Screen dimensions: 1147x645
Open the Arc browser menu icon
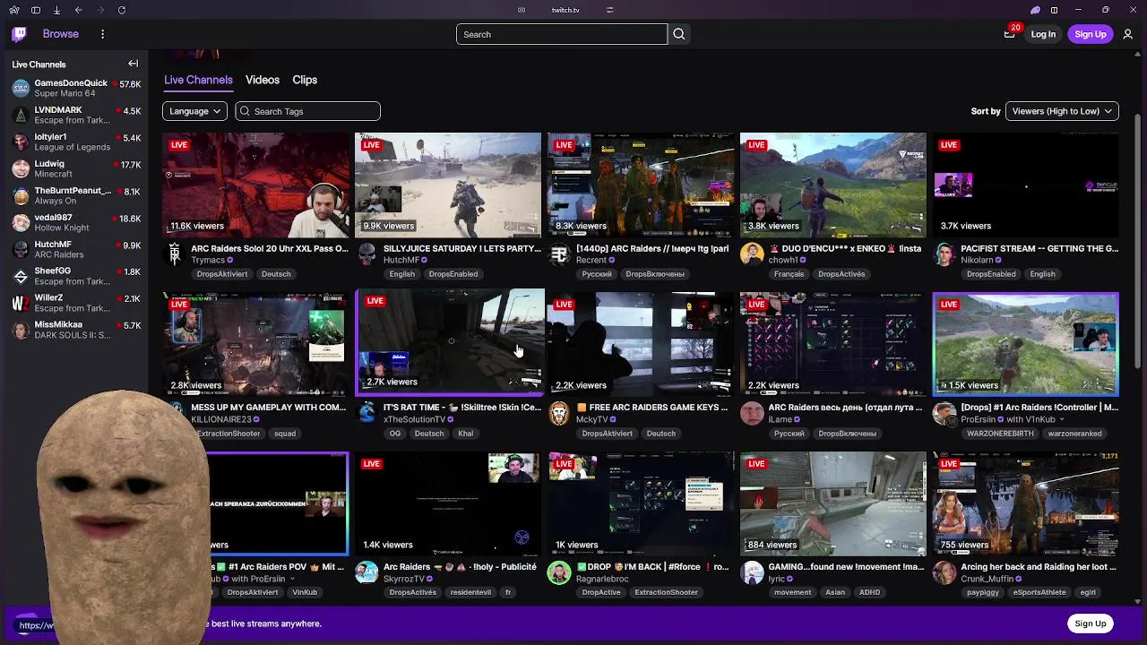point(13,10)
